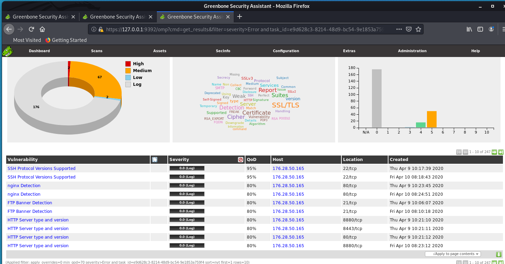Open the Getting Started bookmark
Screen dimensions: 505x264
coord(66,40)
